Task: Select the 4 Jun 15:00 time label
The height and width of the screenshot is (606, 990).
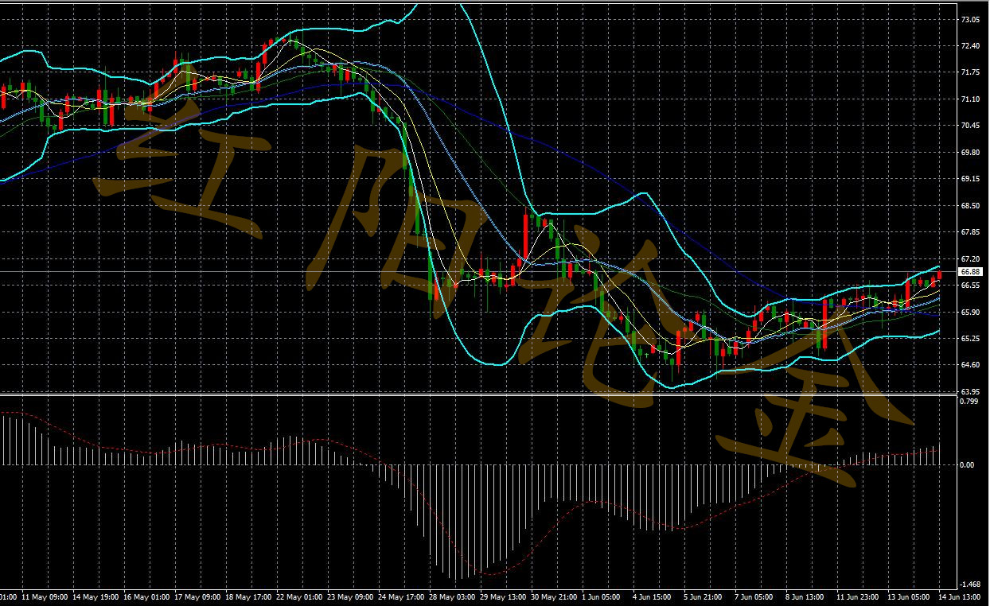Action: pos(653,596)
